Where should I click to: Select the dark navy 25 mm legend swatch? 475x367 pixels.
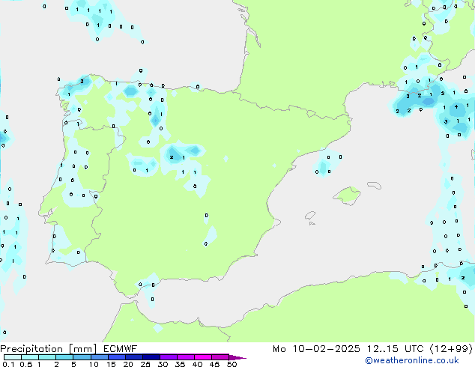click(x=151, y=357)
